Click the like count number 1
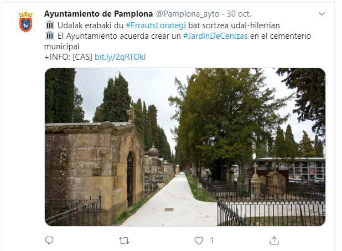Screen dimensions: 342x251 click(211, 240)
